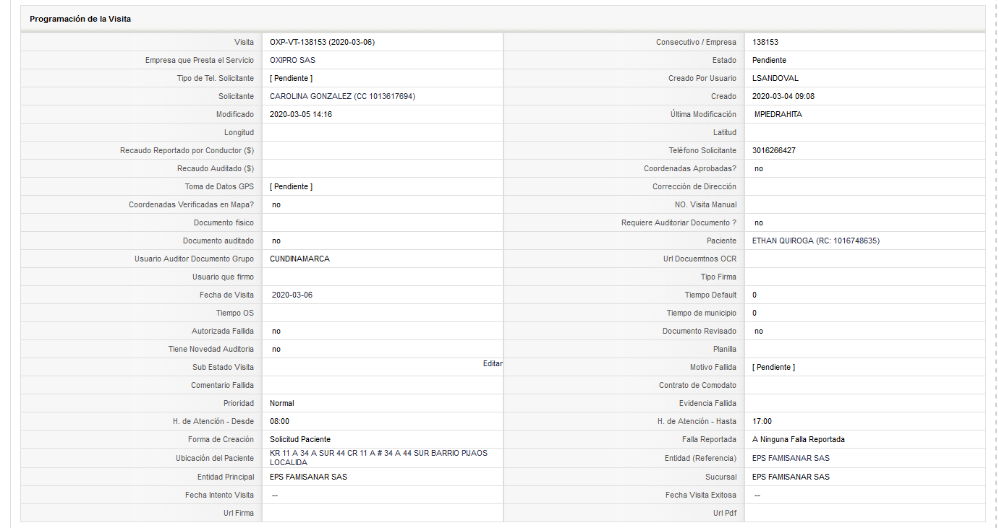Select Documento auditado value no
This screenshot has width=999, height=528.
click(276, 241)
